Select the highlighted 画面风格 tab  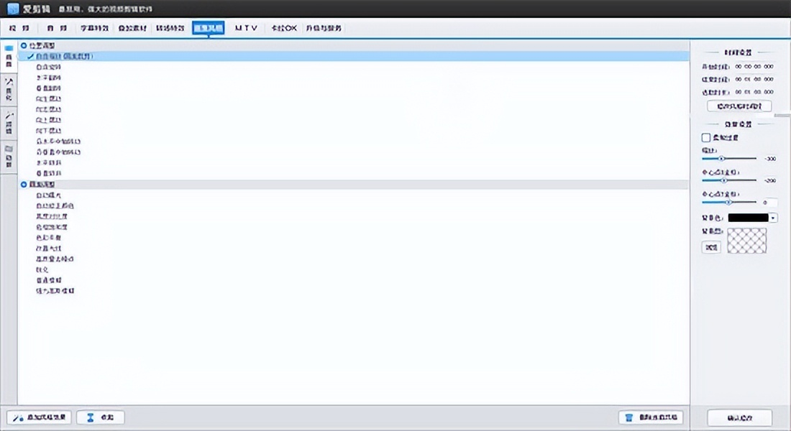(209, 28)
